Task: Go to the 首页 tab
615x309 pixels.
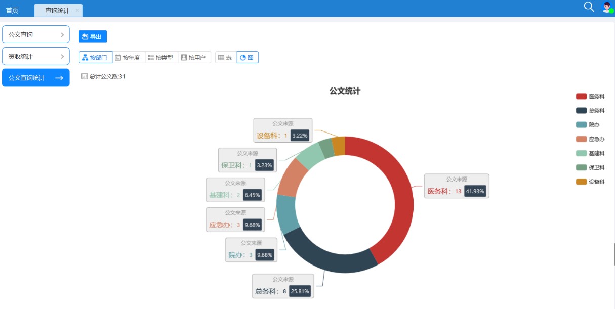Action: (12, 10)
